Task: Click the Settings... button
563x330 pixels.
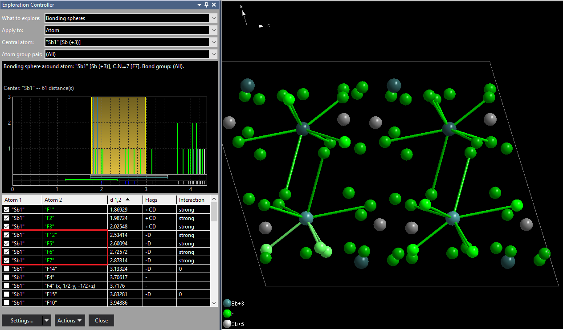Action: coord(22,320)
